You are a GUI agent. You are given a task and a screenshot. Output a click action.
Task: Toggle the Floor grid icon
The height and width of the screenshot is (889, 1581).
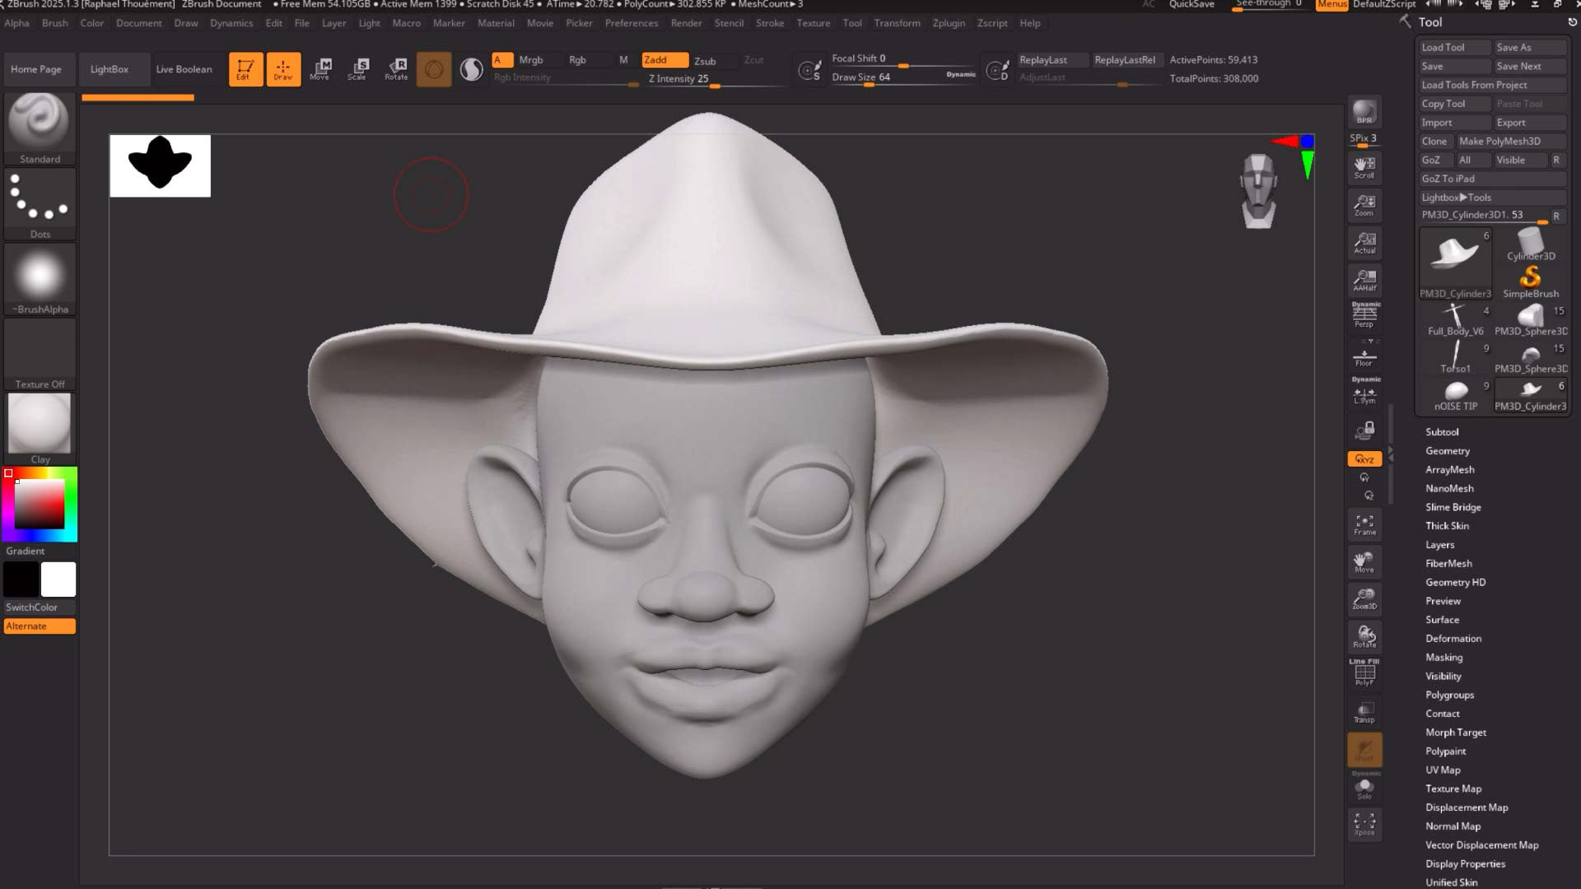(x=1364, y=357)
